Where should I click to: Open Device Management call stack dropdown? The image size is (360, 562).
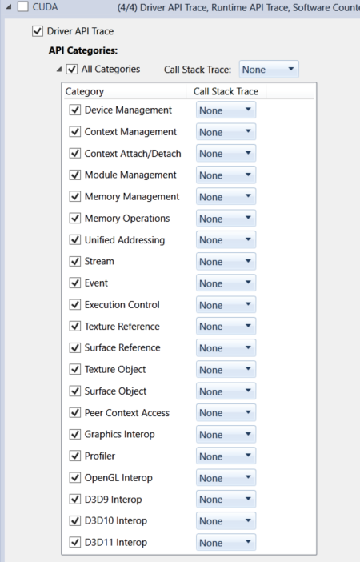[x=226, y=110]
